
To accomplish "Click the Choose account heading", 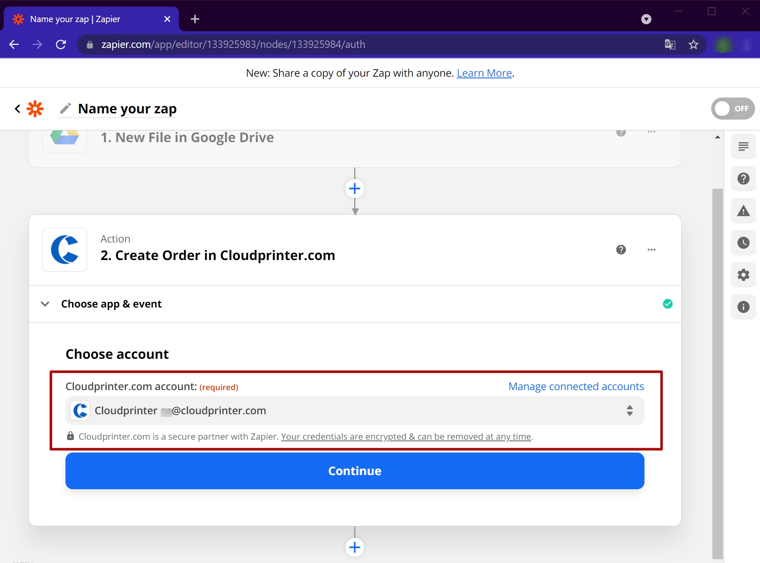I will [117, 354].
